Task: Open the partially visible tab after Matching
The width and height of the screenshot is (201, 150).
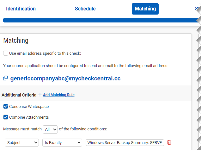Action: (197, 9)
